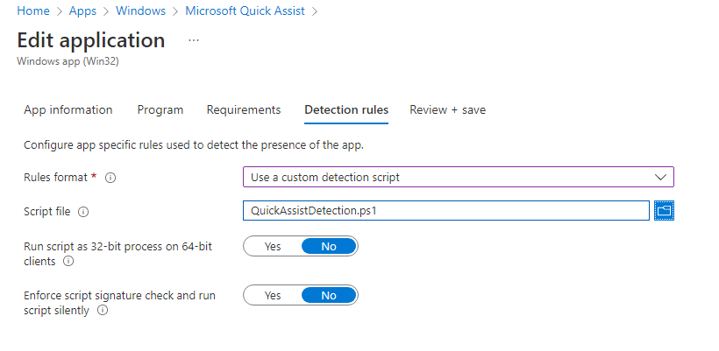Click the QuickAssistDetection.ps1 script file field
719x351 pixels.
coord(445,211)
